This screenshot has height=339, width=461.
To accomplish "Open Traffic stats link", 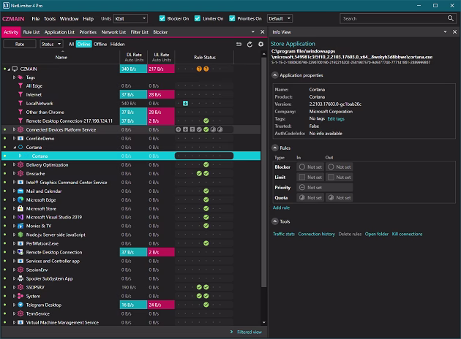I will click(x=284, y=235).
